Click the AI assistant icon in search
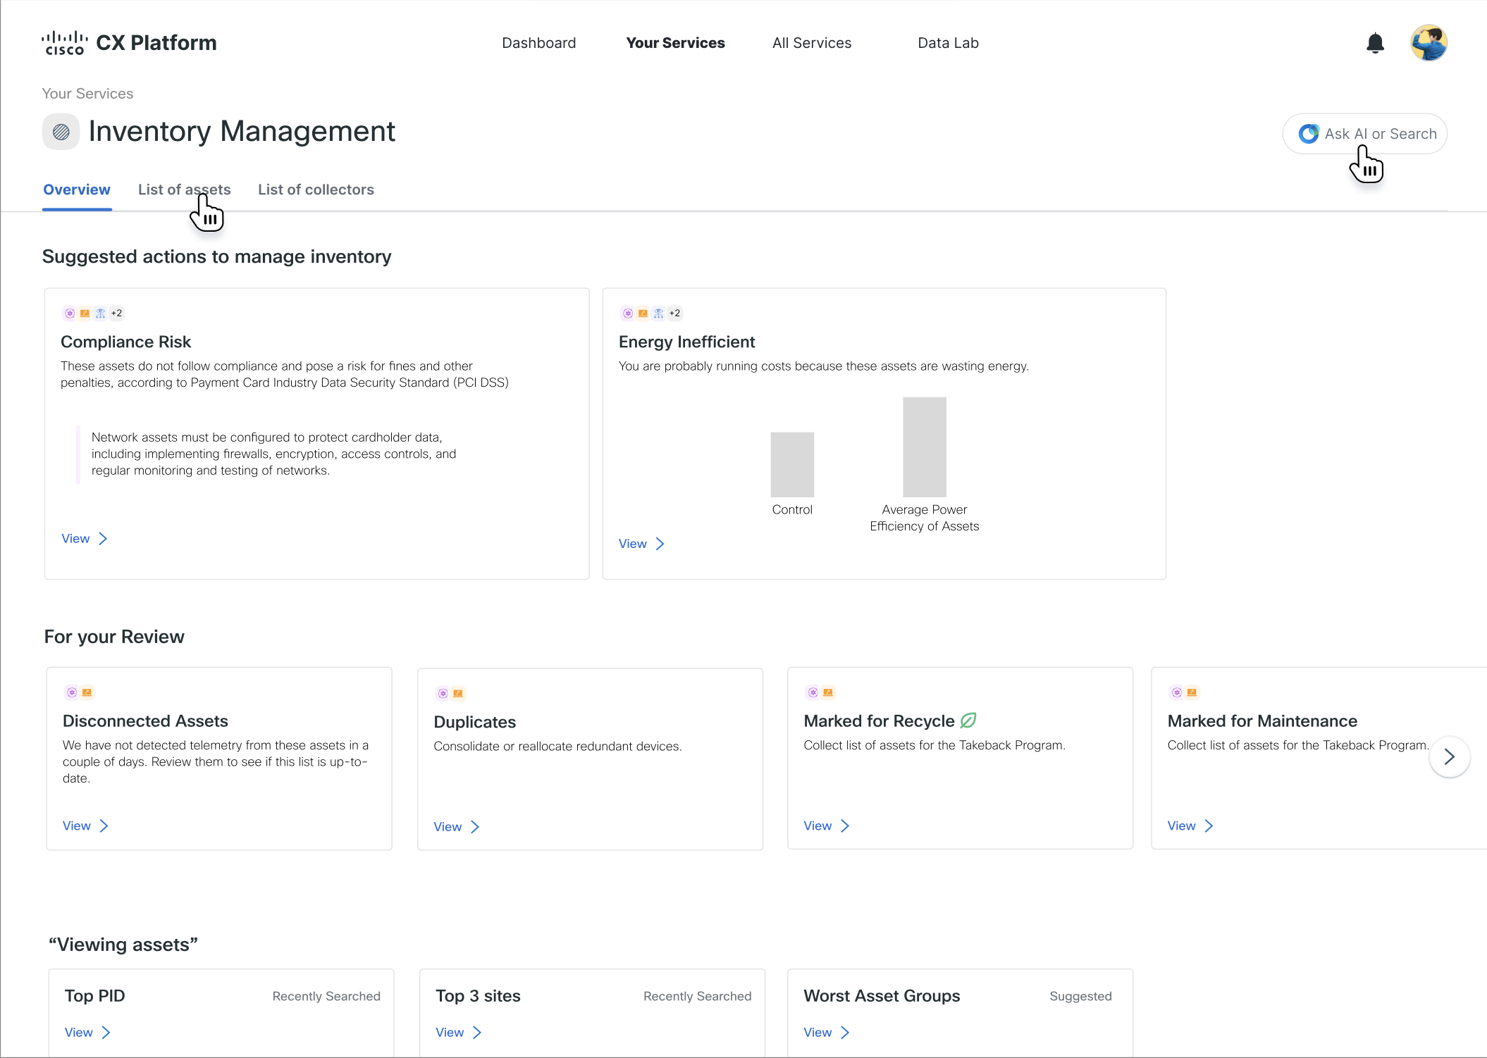The height and width of the screenshot is (1058, 1487). tap(1309, 134)
